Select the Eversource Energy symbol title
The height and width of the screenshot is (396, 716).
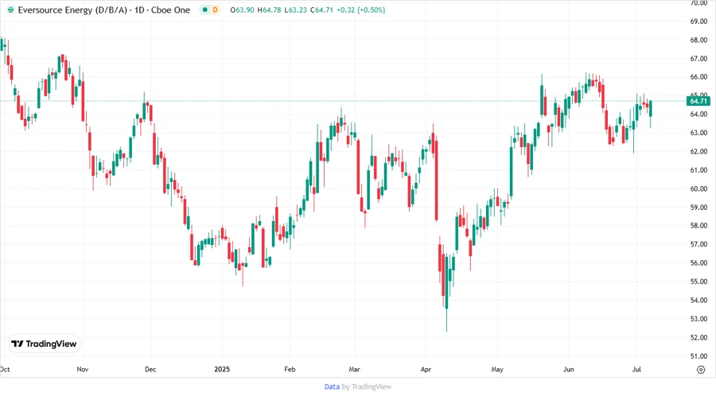(103, 10)
